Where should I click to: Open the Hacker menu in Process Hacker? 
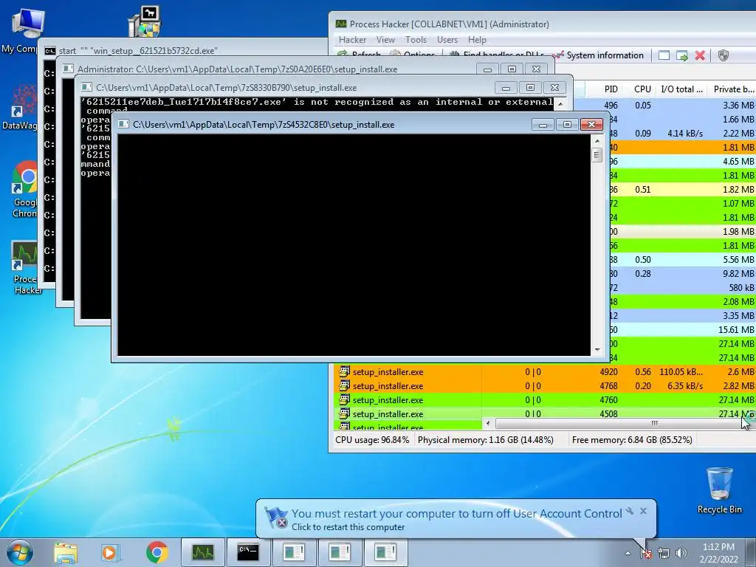352,40
